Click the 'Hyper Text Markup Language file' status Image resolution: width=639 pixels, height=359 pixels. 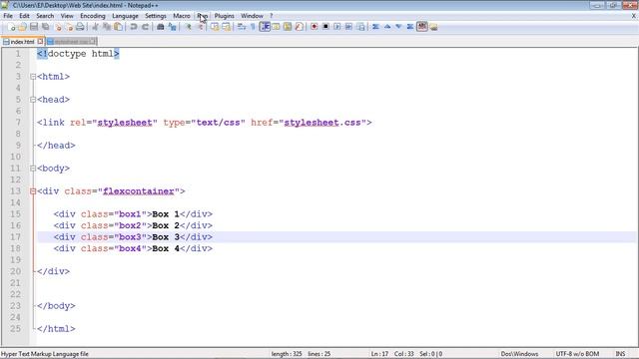tap(45, 354)
